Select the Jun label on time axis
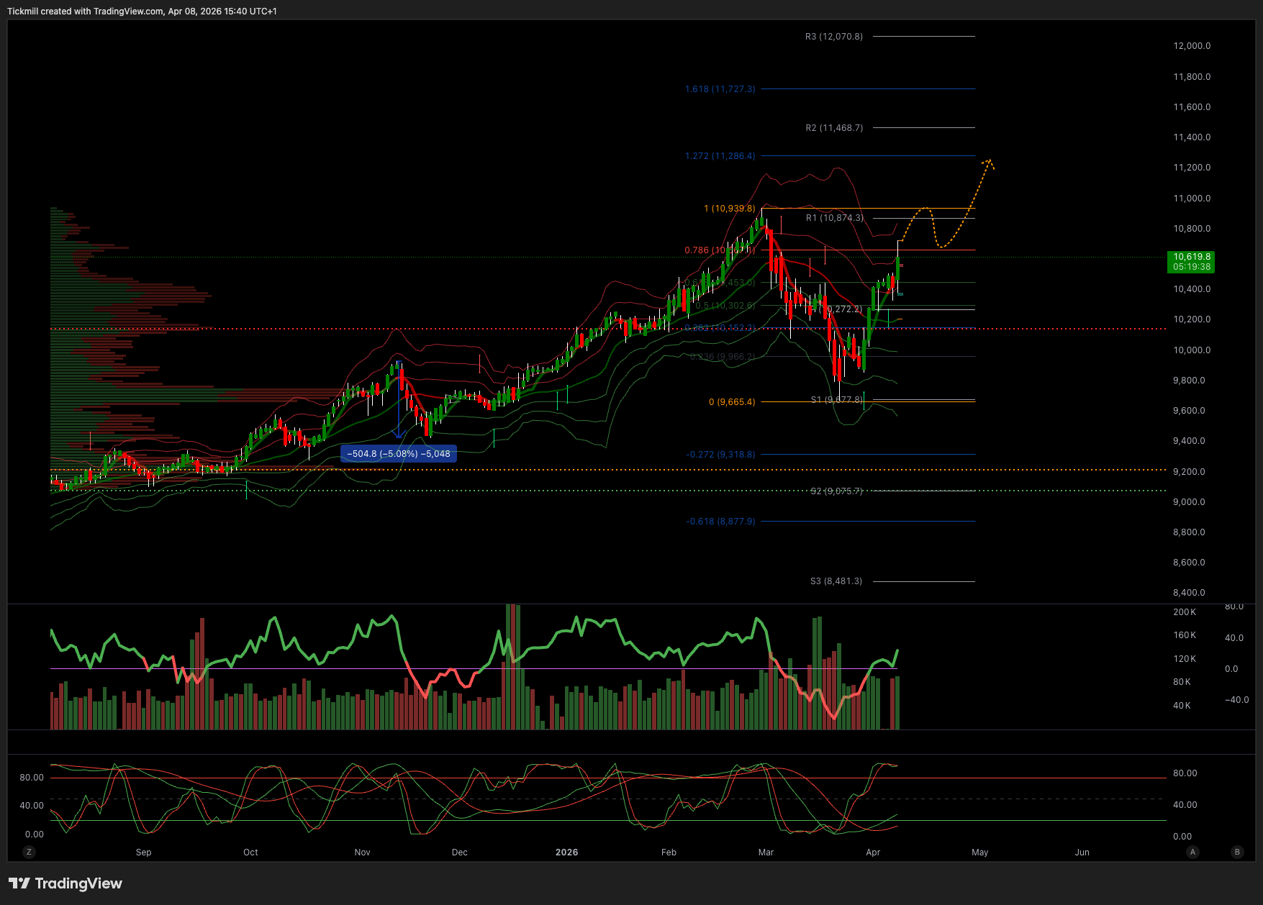The height and width of the screenshot is (905, 1263). (x=1082, y=852)
